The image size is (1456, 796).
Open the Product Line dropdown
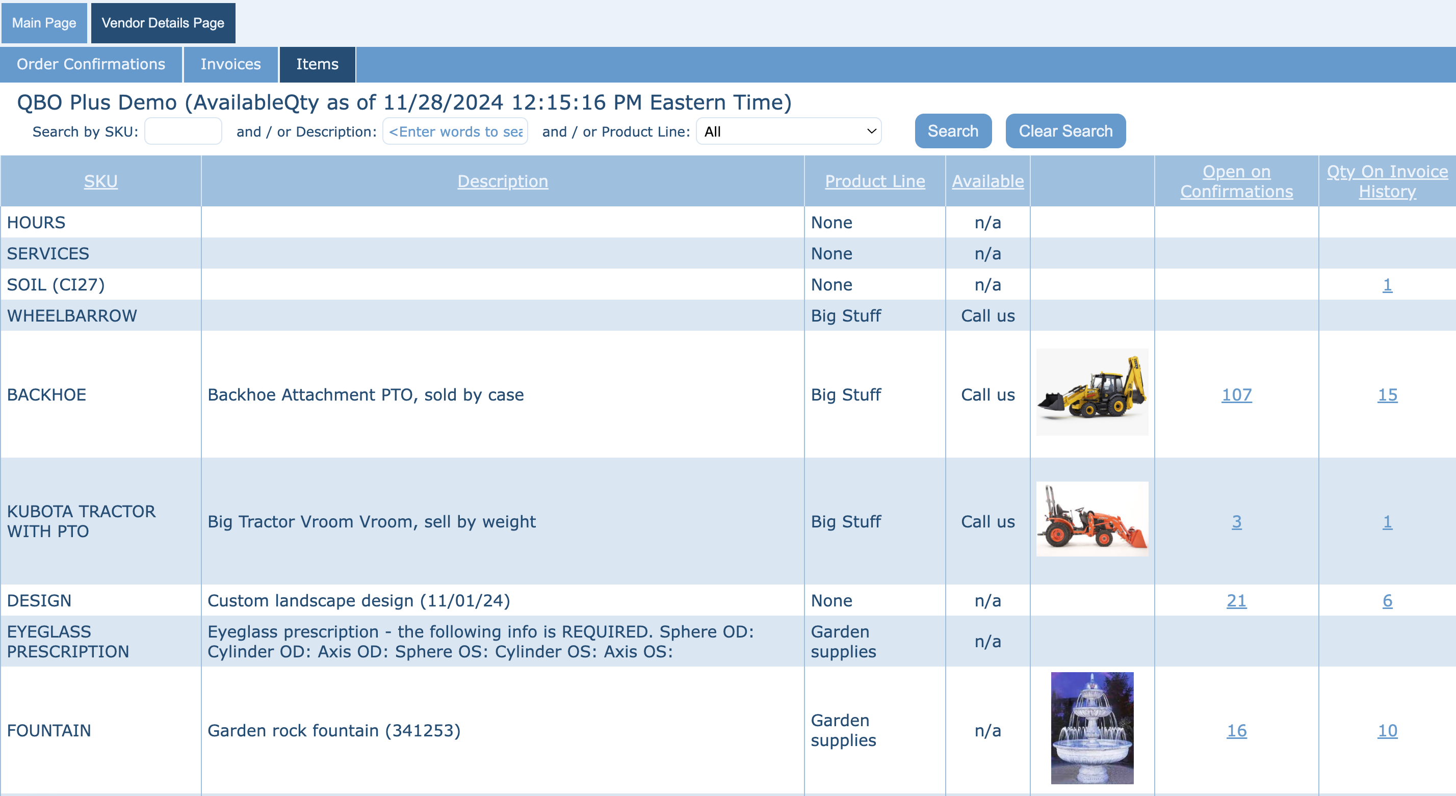(x=788, y=131)
